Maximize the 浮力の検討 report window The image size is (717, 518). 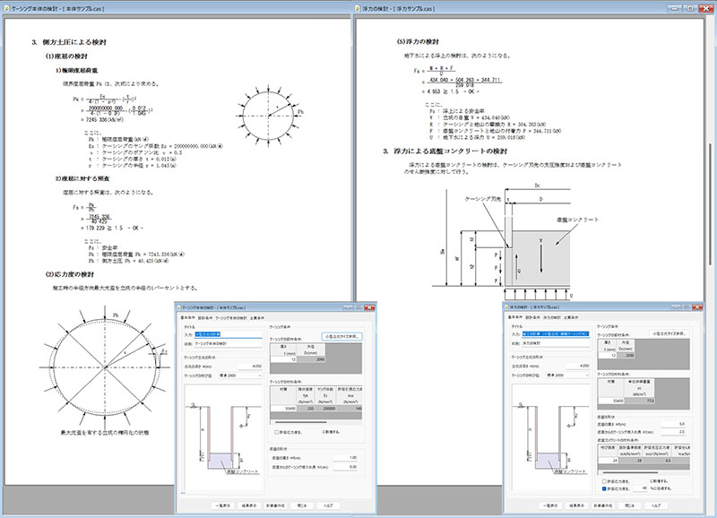[689, 7]
